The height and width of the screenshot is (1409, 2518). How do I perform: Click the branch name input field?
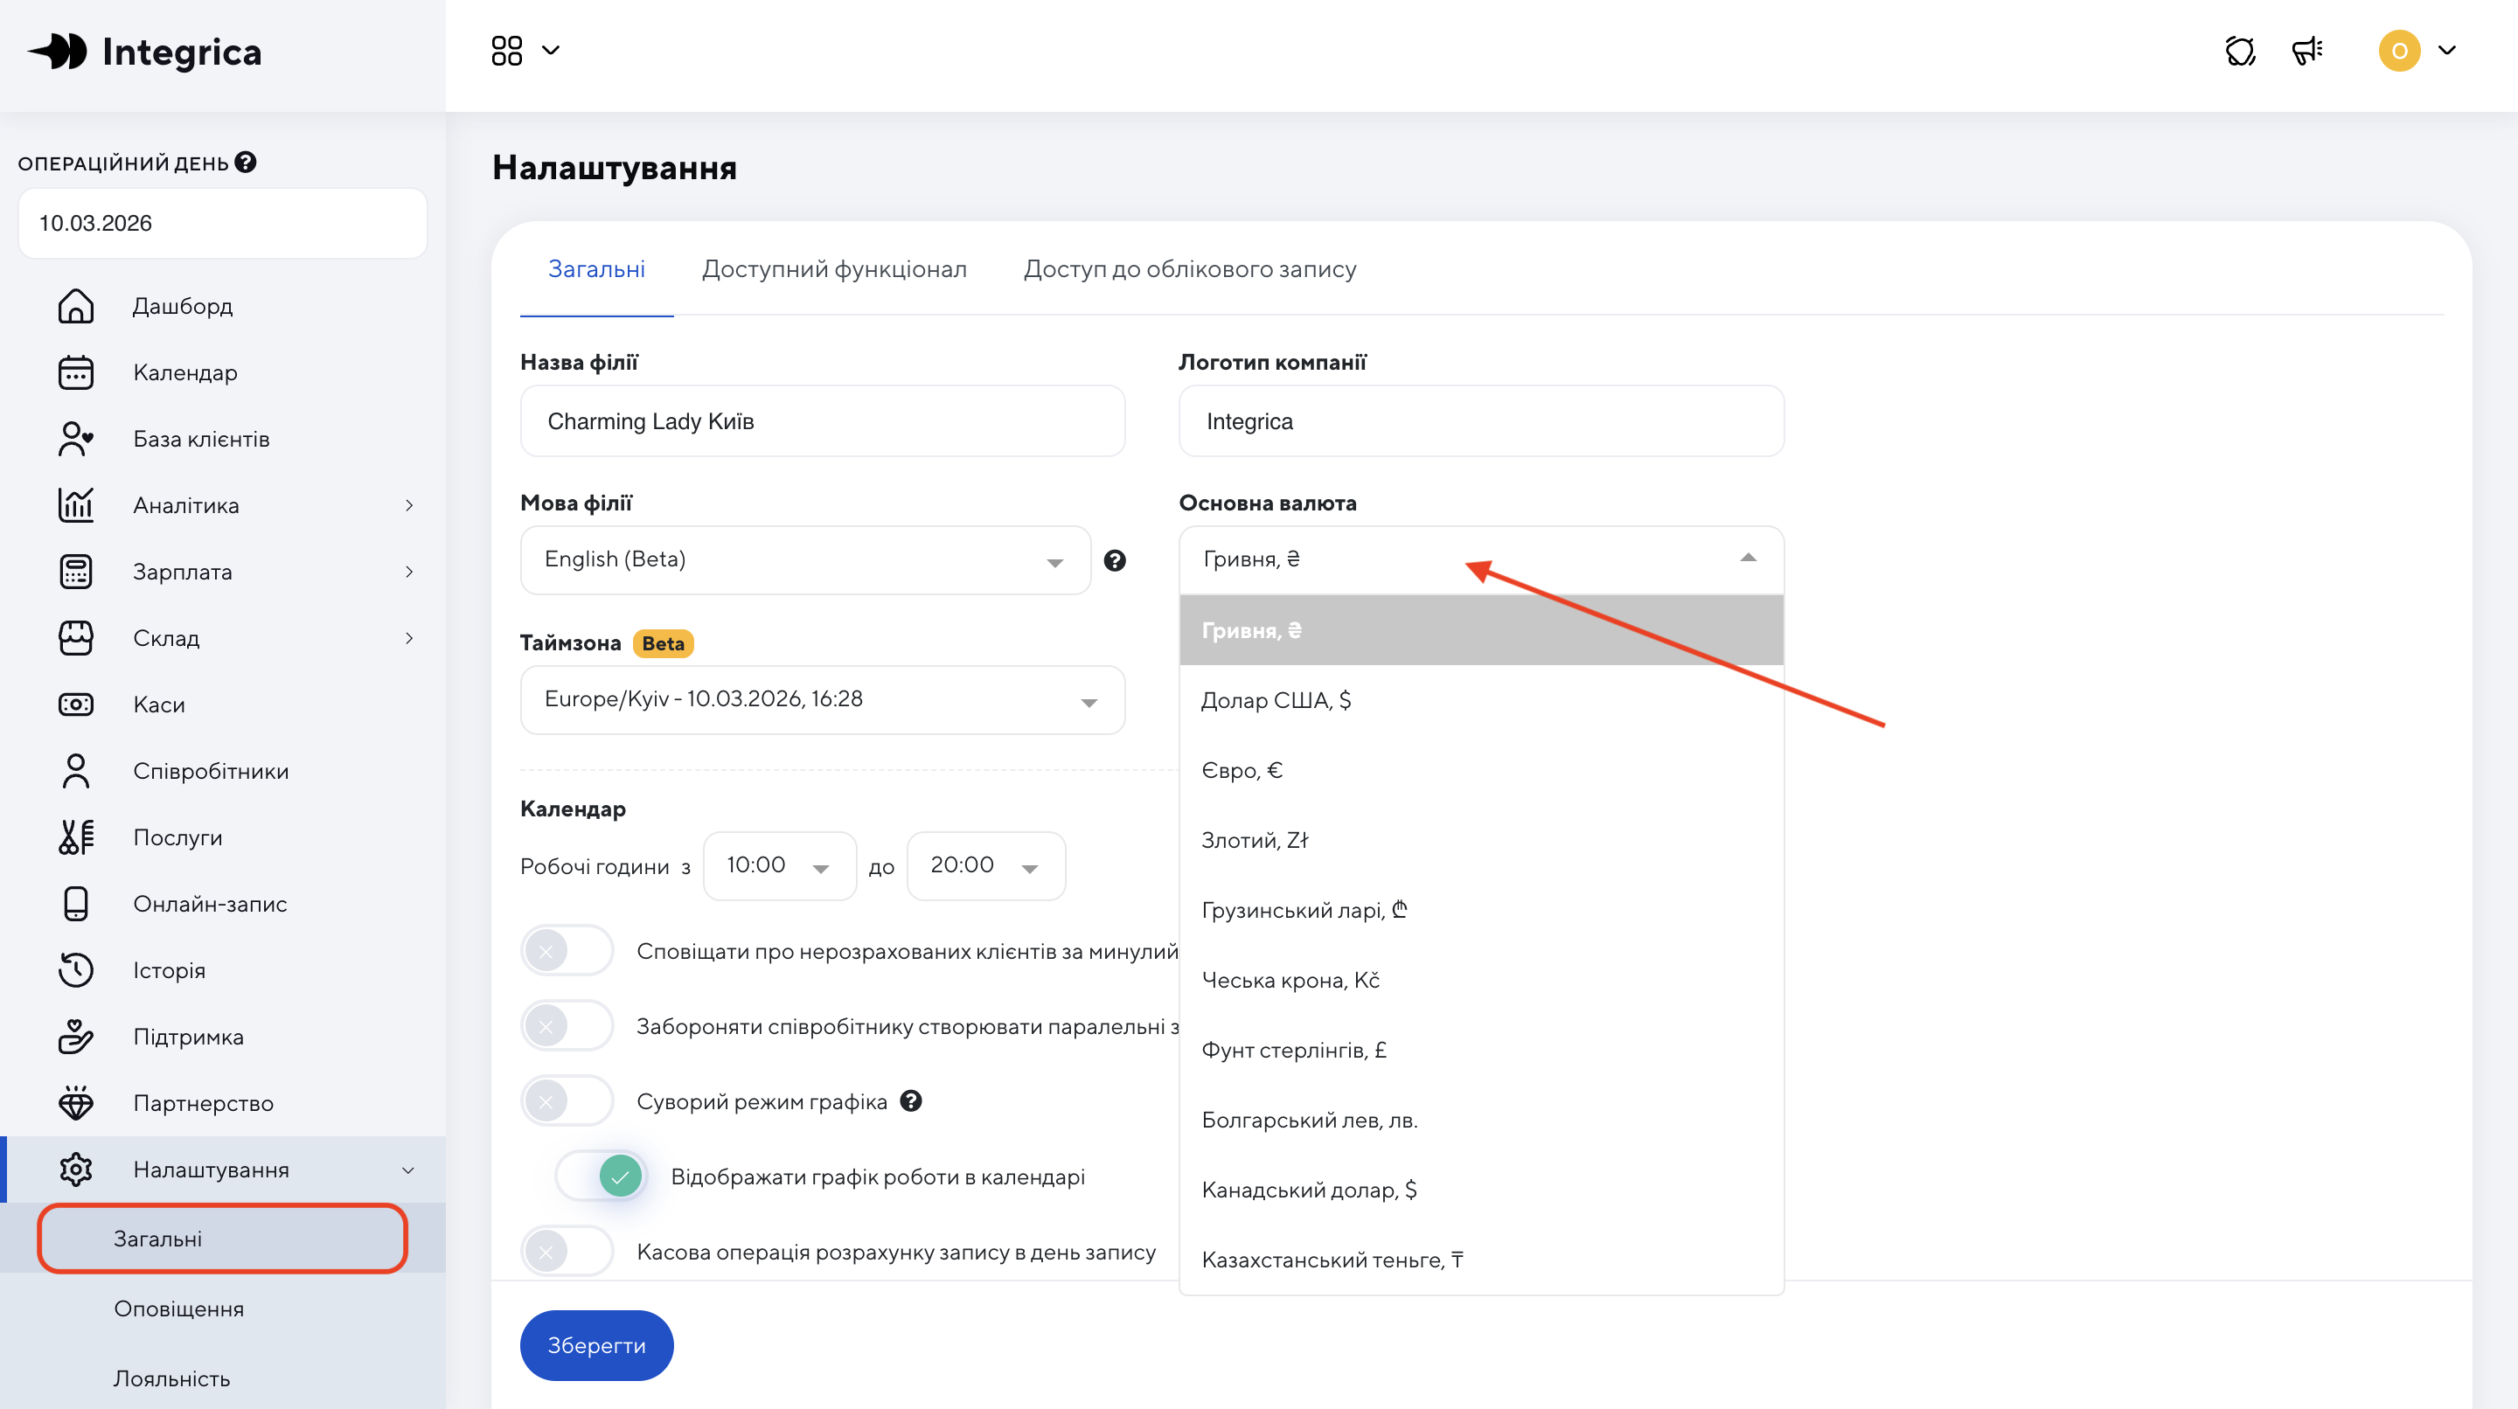coord(821,421)
